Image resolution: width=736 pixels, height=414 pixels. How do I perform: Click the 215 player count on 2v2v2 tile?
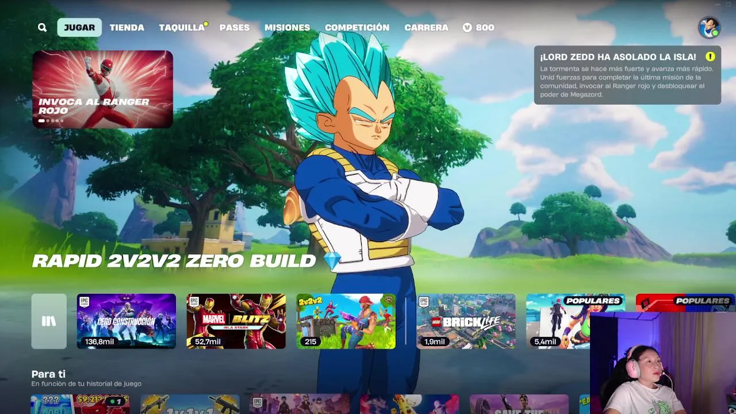point(310,342)
